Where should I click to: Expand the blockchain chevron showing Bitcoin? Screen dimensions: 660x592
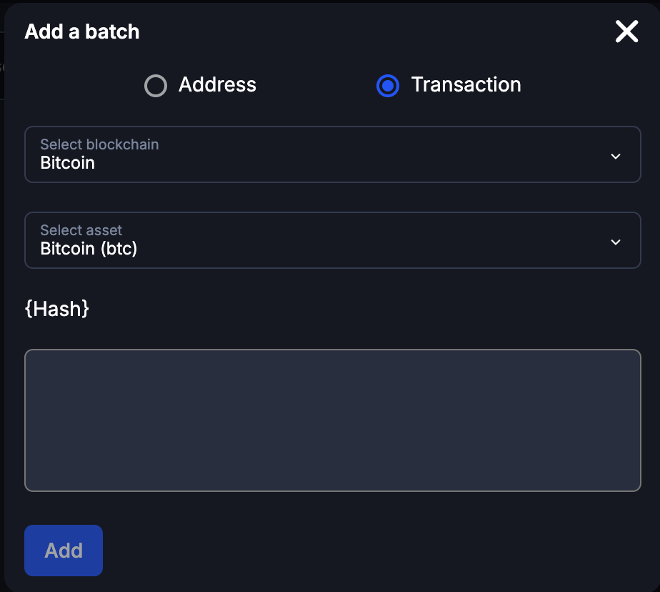pos(615,156)
